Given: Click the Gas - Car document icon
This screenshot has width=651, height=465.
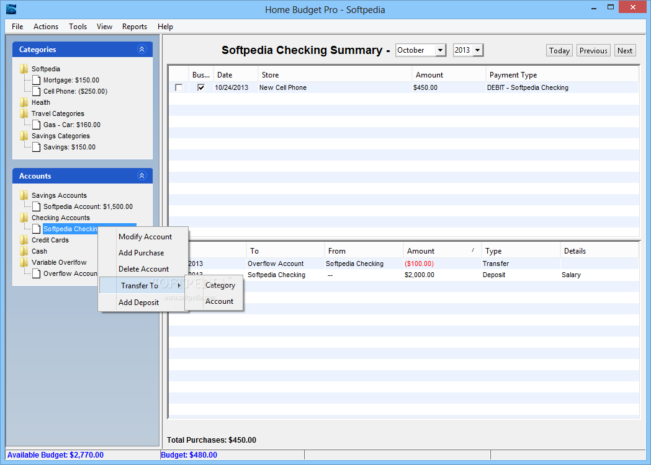Looking at the screenshot, I should point(37,125).
